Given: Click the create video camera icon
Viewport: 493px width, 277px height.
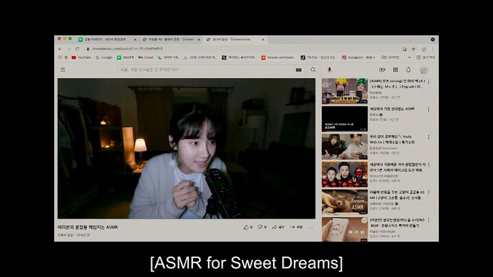Looking at the screenshot, I should coord(382,70).
